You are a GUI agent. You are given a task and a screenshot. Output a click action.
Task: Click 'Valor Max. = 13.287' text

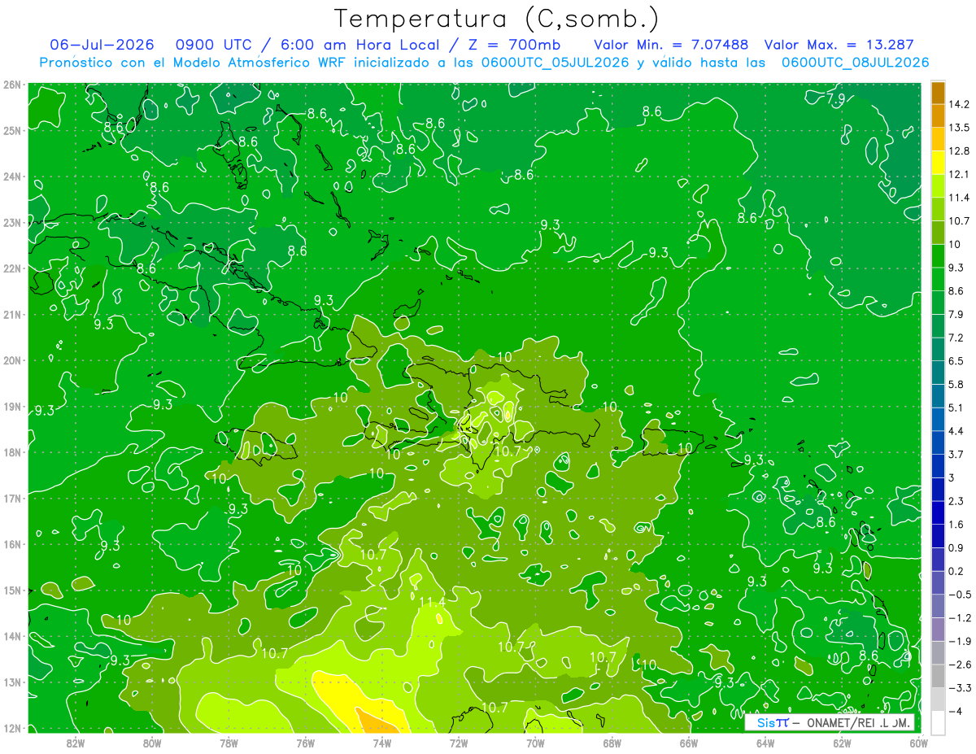click(839, 44)
